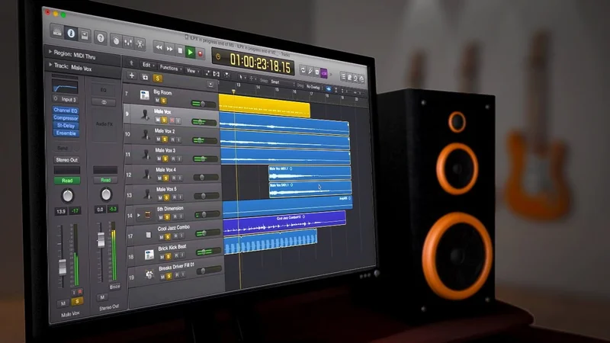Click the Rewind transport button
This screenshot has height=343, width=610.
pyautogui.click(x=159, y=47)
